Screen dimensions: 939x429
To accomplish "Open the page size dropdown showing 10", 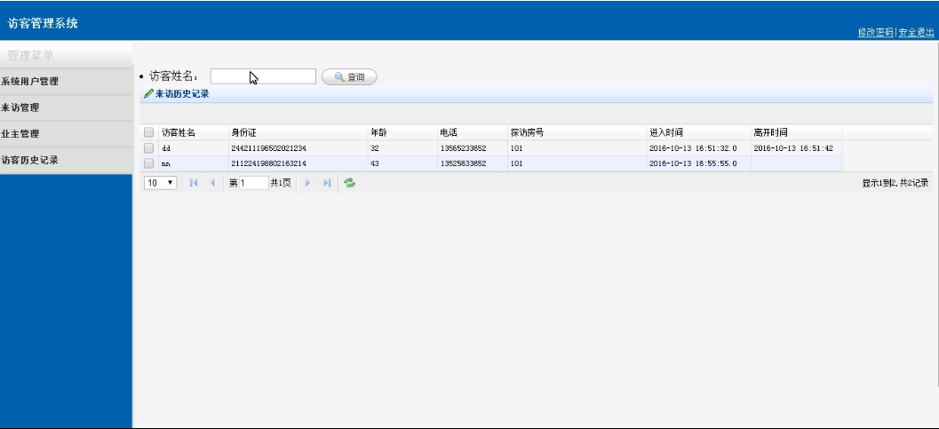I will 161,183.
